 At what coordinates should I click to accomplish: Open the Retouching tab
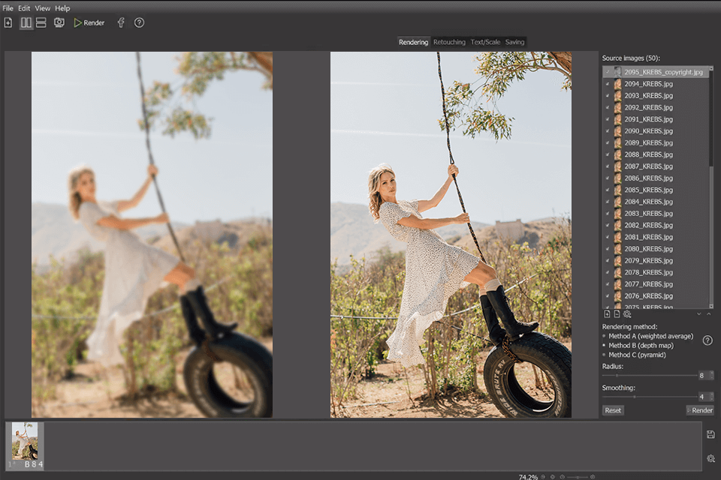(449, 42)
